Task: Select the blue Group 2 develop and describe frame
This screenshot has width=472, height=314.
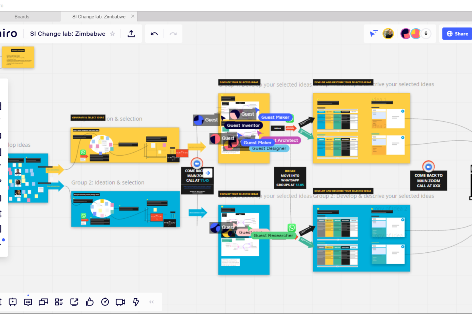Action: tap(362, 238)
